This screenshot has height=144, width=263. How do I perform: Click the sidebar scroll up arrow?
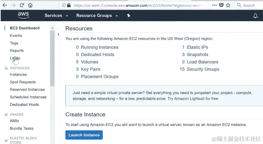coord(52,28)
